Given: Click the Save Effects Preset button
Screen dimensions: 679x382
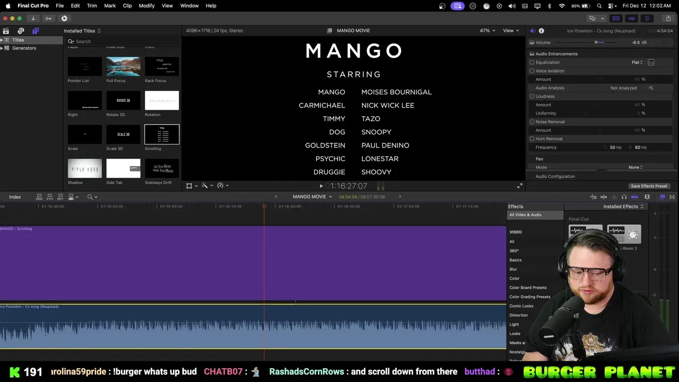Looking at the screenshot, I should point(649,186).
